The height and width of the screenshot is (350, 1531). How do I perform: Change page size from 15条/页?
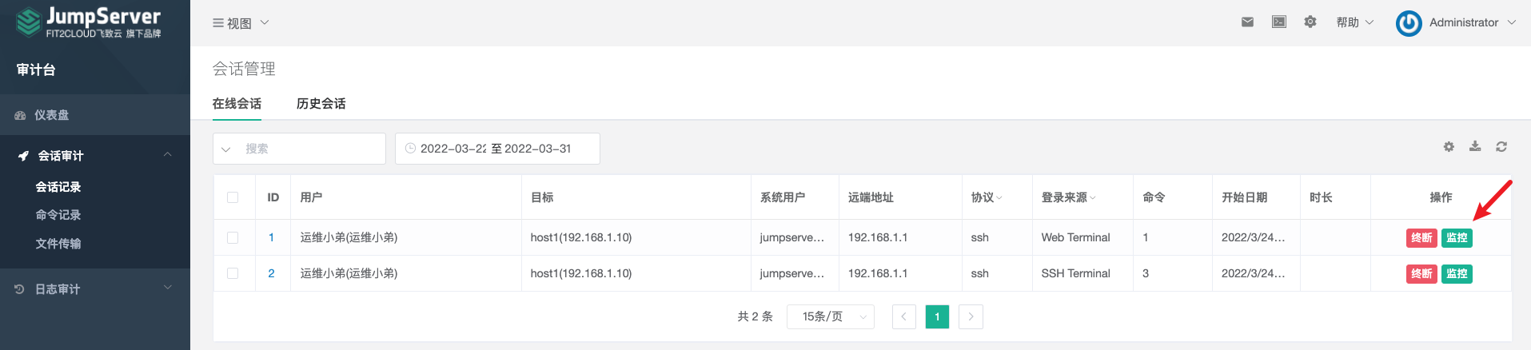pos(831,316)
